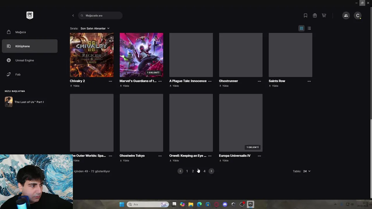Open more options for Europa Universalis IV
Screen dimensions: 372x209
tap(260, 156)
